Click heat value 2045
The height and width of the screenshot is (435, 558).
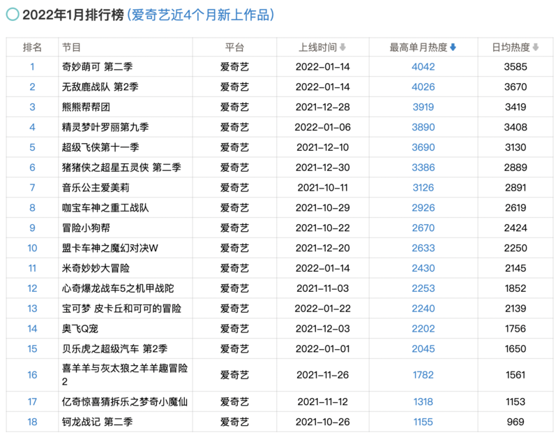click(x=423, y=349)
